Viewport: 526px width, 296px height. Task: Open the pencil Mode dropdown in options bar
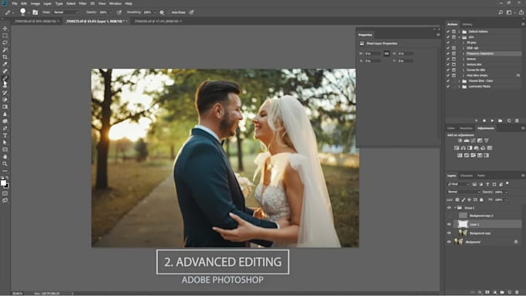(66, 12)
